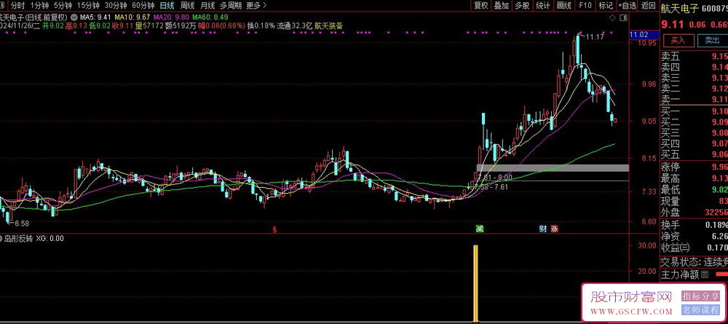This screenshot has width=728, height=324.
Task: Click the 11.17 high price annotation
Action: (x=595, y=36)
